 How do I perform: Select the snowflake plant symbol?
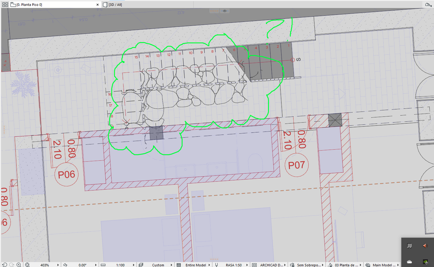[x=23, y=84]
